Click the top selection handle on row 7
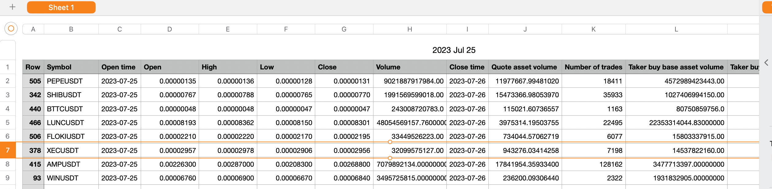Screen dimensions: 772x189 coord(390,142)
